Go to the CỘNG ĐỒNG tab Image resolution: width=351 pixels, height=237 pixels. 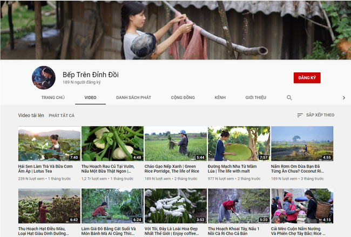(x=183, y=98)
